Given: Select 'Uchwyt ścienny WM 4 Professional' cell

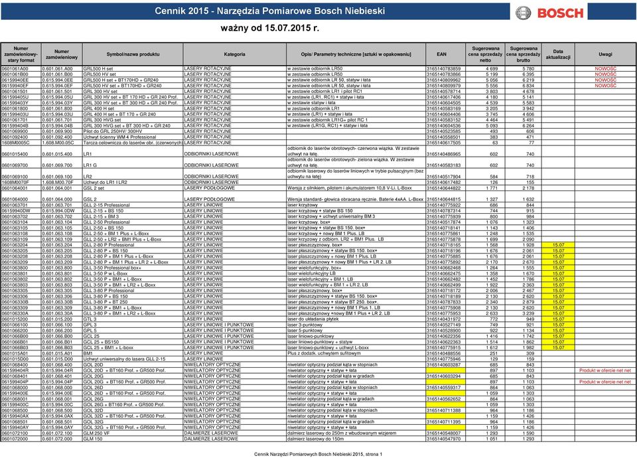Looking at the screenshot, I should 133,137.
